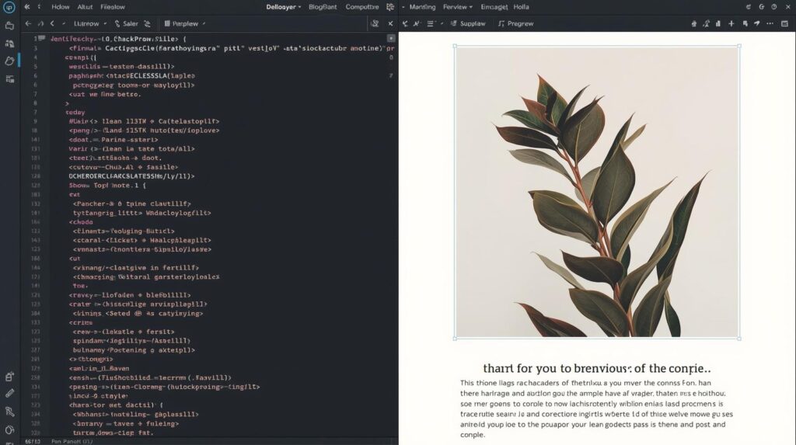Click the lock icon in lower left sidebar
796x445 pixels.
[9, 376]
